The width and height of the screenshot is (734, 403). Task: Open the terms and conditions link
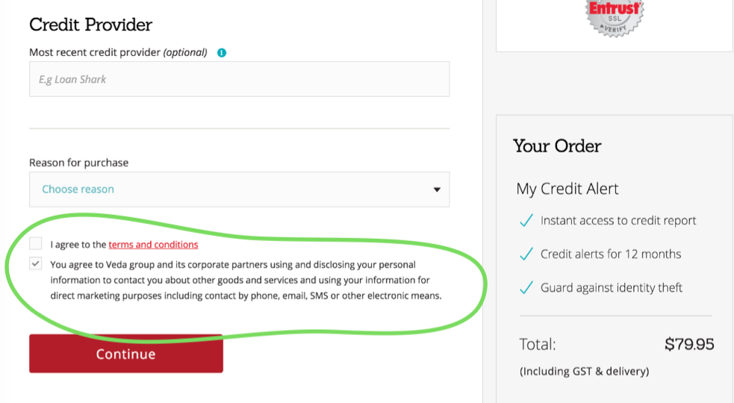click(153, 245)
